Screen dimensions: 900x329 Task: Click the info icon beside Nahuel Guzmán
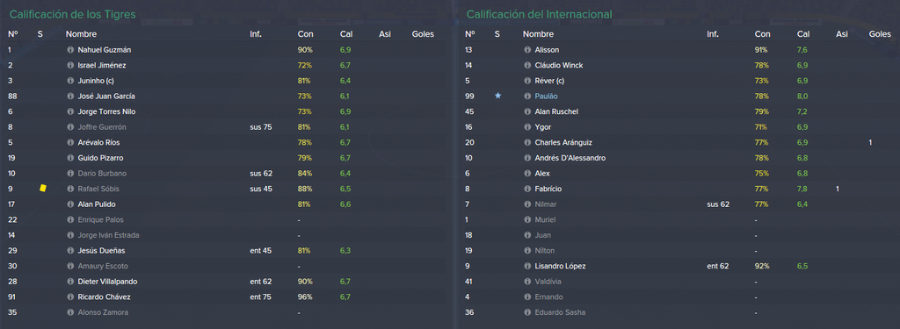coord(70,50)
